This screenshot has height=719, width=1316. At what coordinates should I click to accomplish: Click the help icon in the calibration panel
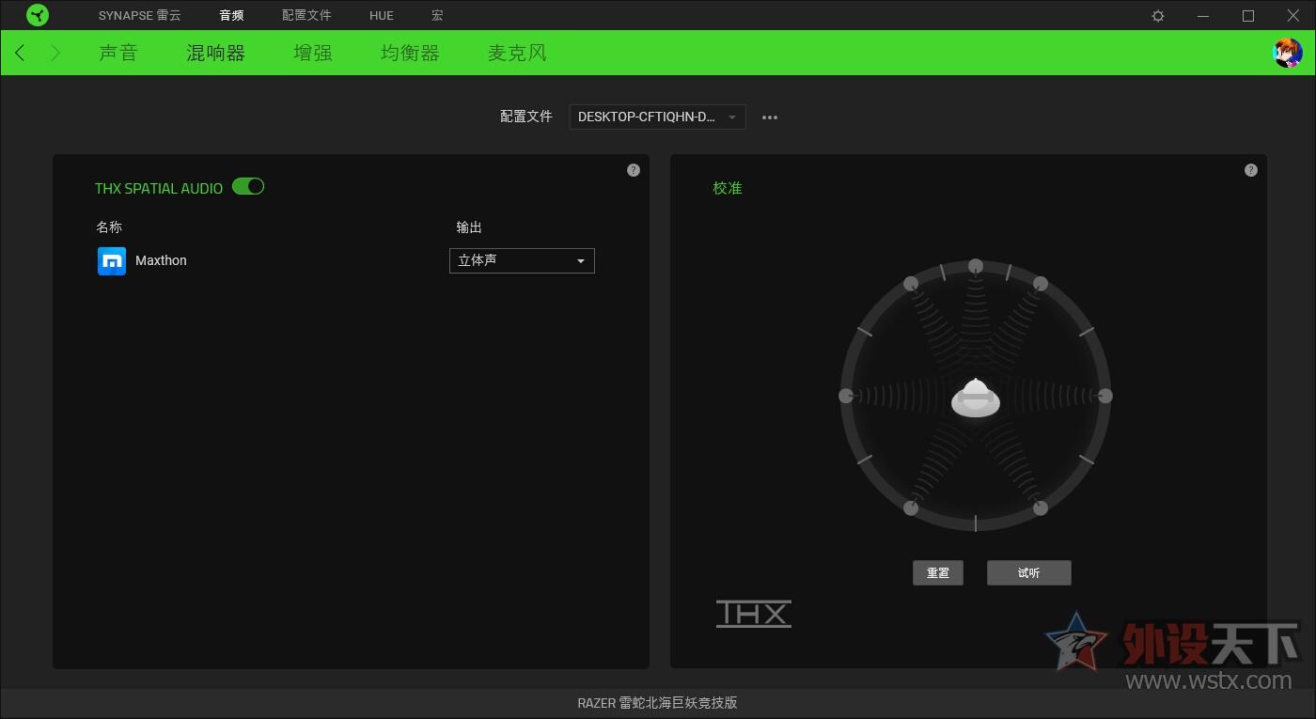tap(1250, 170)
